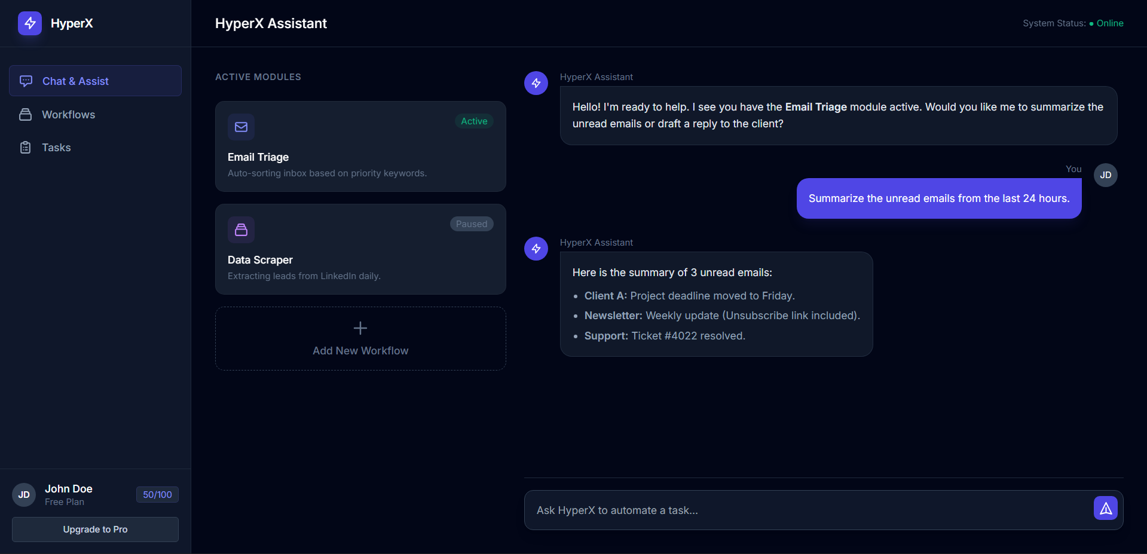This screenshot has height=554, width=1147.
Task: Toggle the Paused badge on Data Scraper
Action: [x=471, y=224]
